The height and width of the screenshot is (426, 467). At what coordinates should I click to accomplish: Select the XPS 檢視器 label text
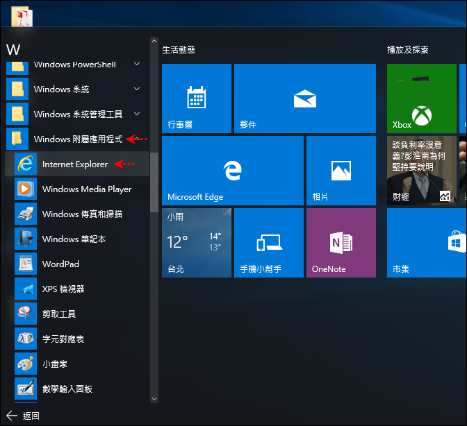[63, 289]
